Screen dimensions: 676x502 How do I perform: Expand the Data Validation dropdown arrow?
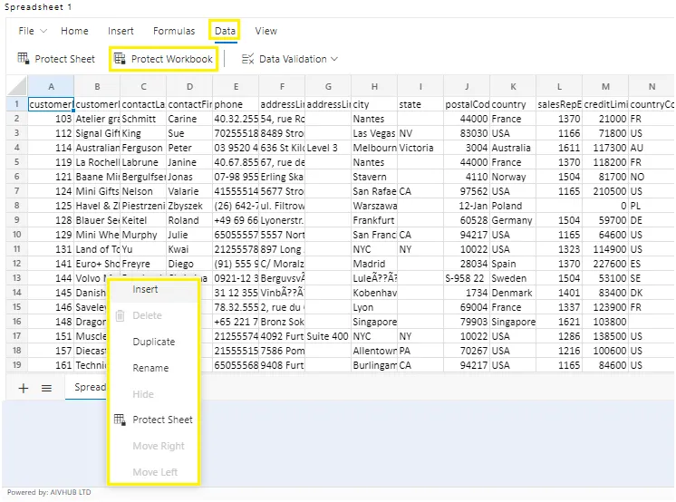click(x=334, y=59)
